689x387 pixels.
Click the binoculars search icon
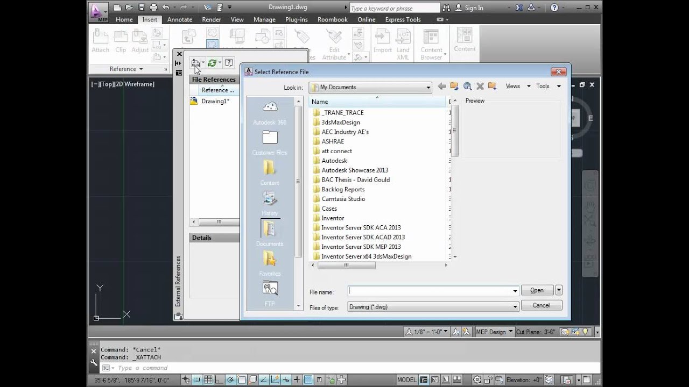click(447, 8)
